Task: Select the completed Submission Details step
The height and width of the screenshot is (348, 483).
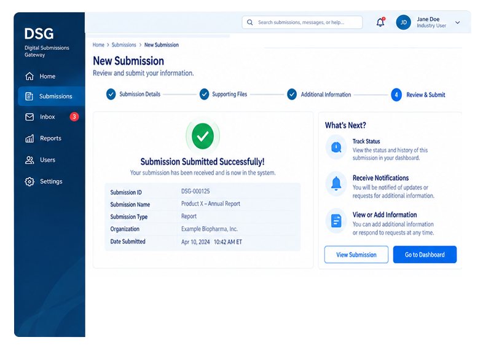Action: (x=133, y=94)
